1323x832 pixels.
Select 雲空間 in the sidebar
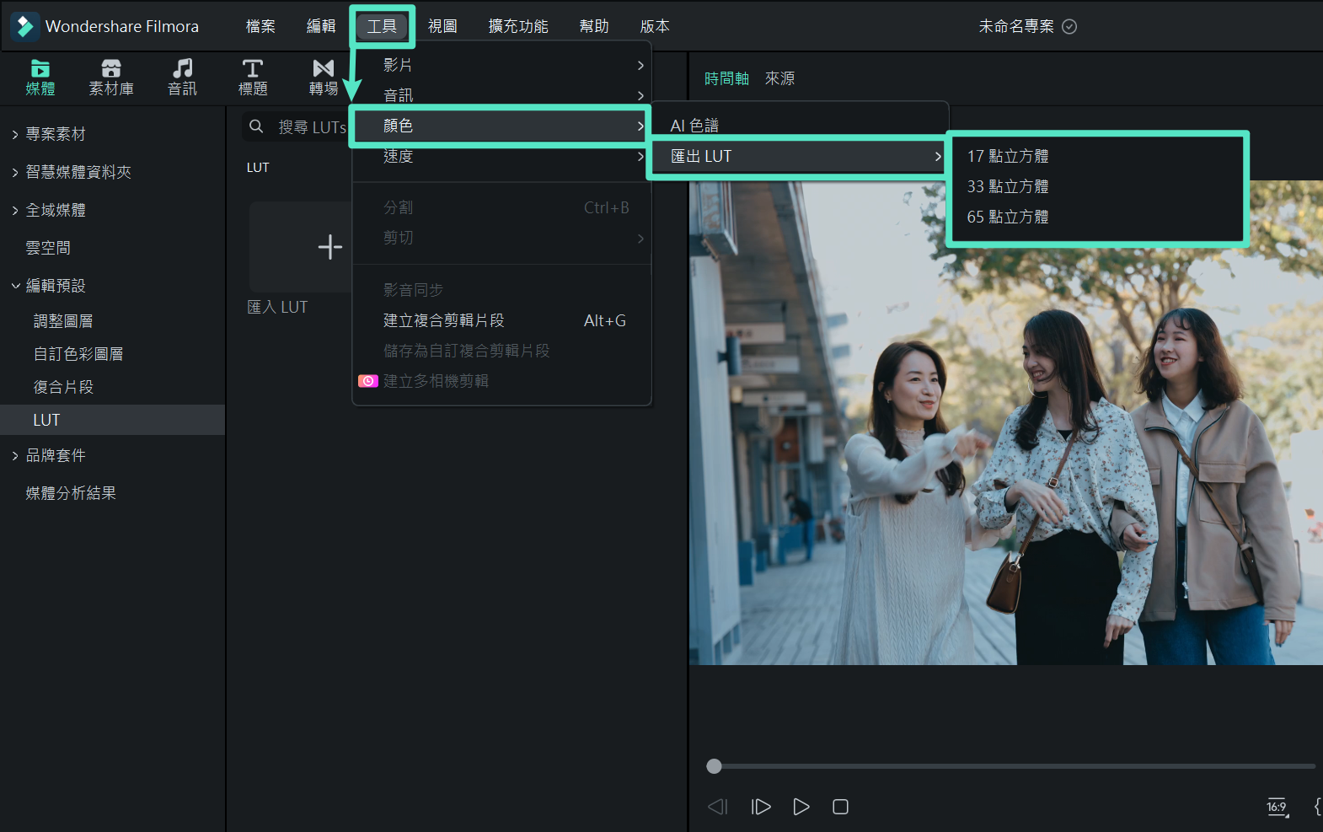coord(48,248)
